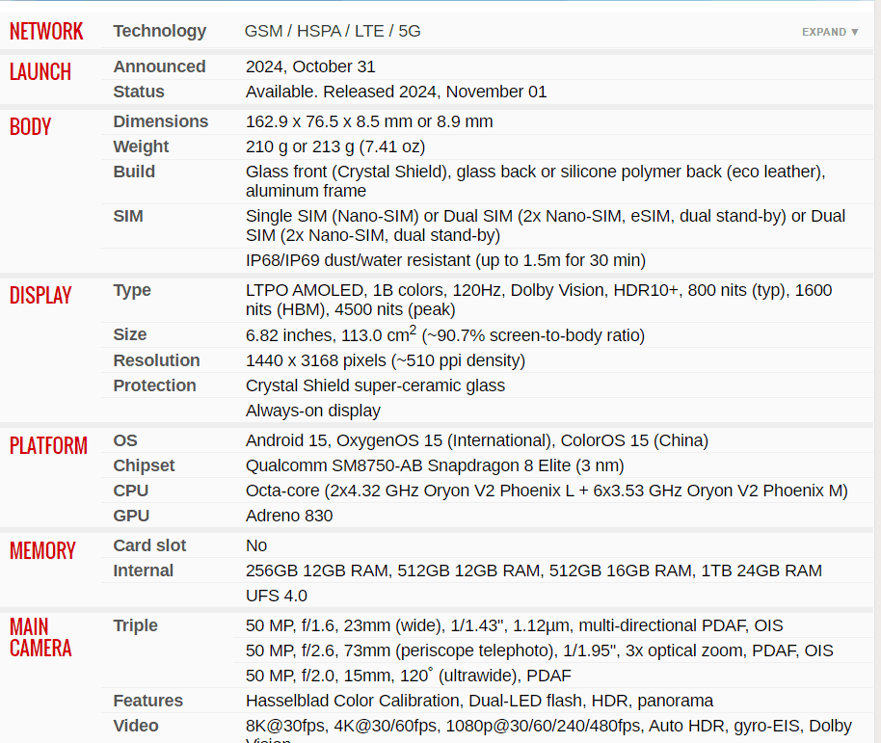Open the display Size label link
Image resolution: width=881 pixels, height=743 pixels.
tap(130, 334)
